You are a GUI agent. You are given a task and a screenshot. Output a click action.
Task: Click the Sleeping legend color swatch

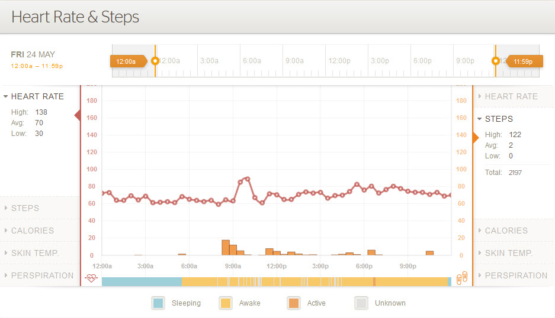pyautogui.click(x=158, y=303)
